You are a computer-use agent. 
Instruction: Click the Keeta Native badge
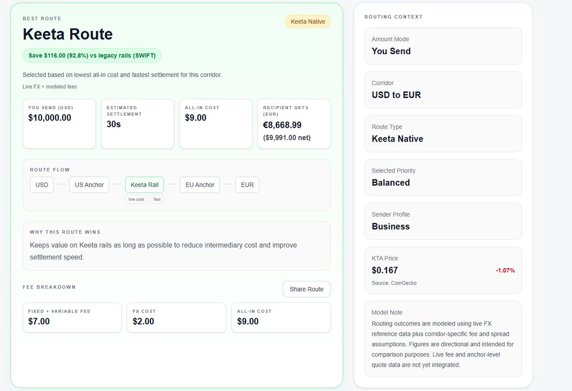(308, 21)
